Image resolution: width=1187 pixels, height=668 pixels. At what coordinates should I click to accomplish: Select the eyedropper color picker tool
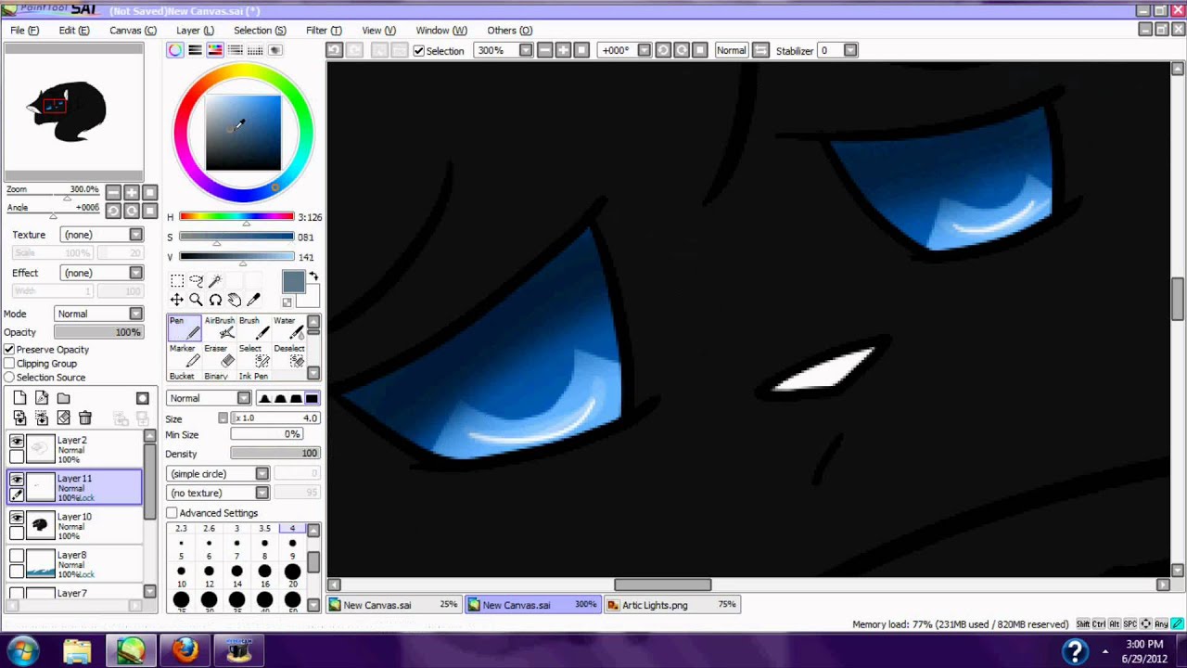(254, 300)
